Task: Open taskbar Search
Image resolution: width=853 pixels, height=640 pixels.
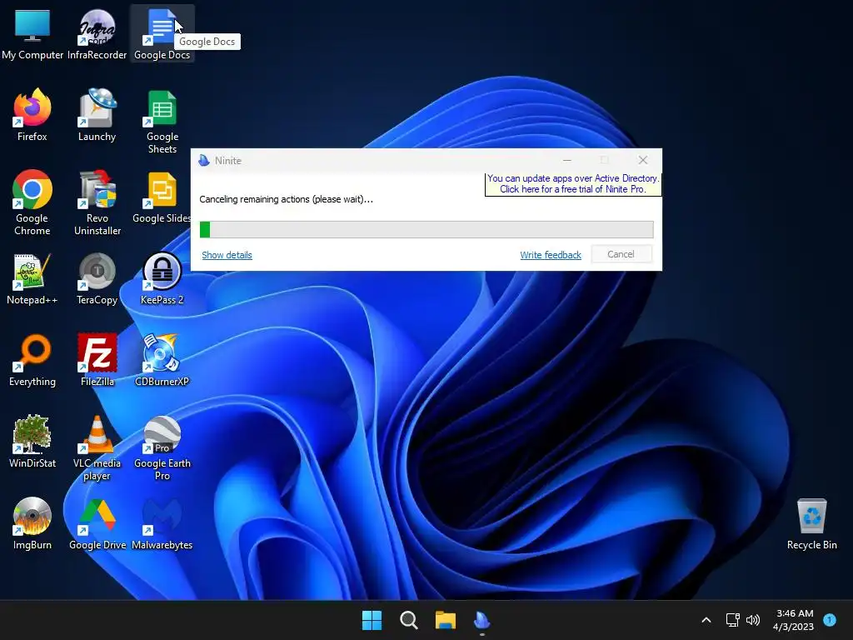Action: pyautogui.click(x=408, y=620)
